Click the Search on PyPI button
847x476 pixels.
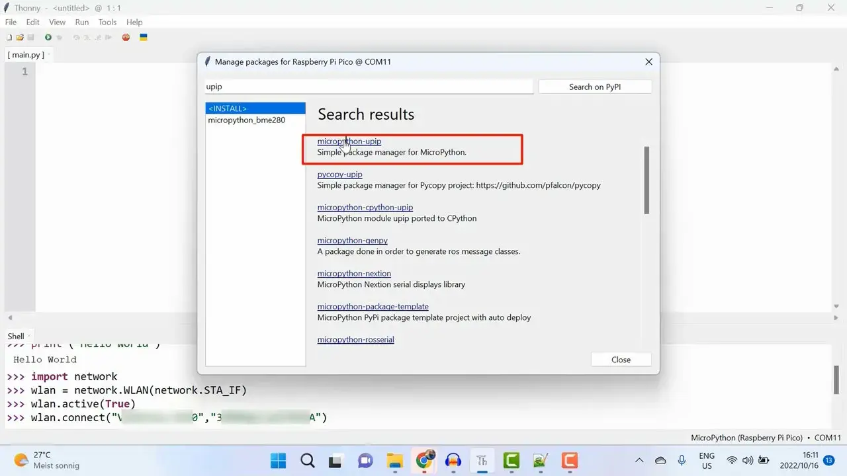click(595, 87)
